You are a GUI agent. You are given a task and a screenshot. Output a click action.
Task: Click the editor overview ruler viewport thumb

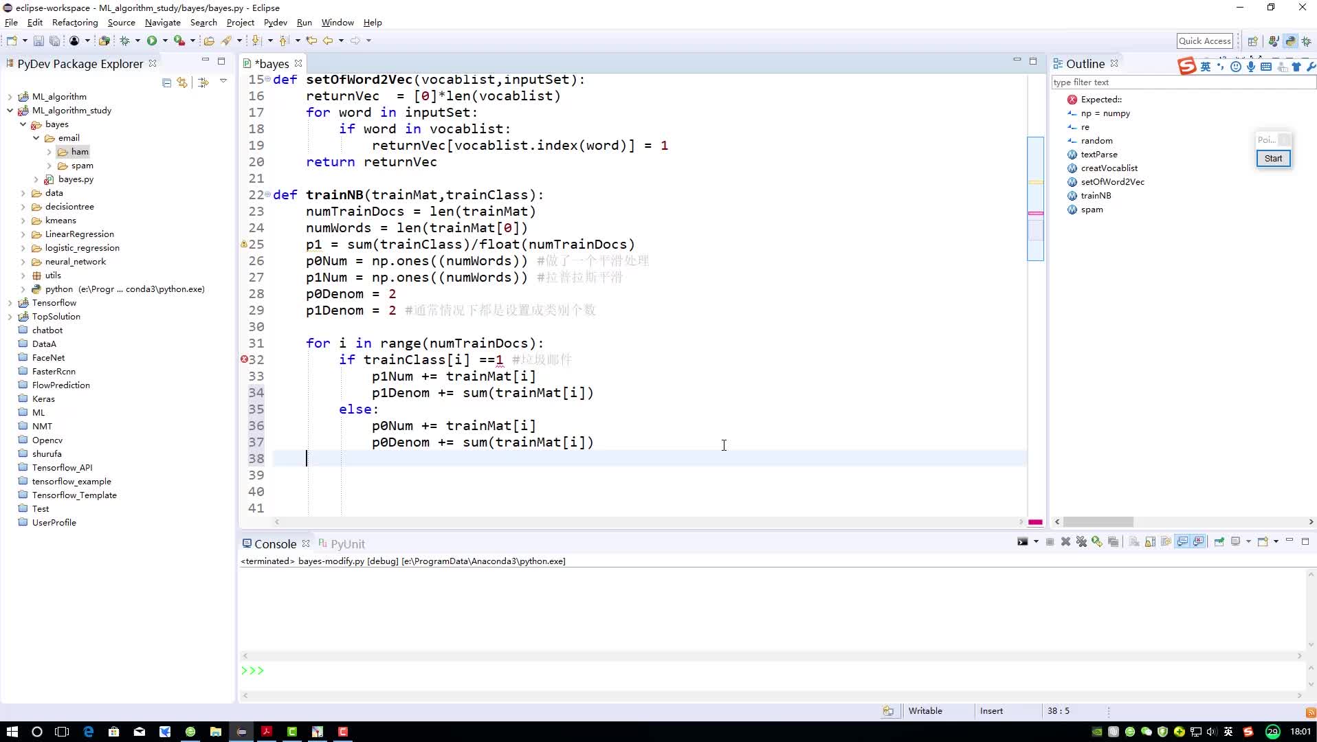tap(1035, 199)
